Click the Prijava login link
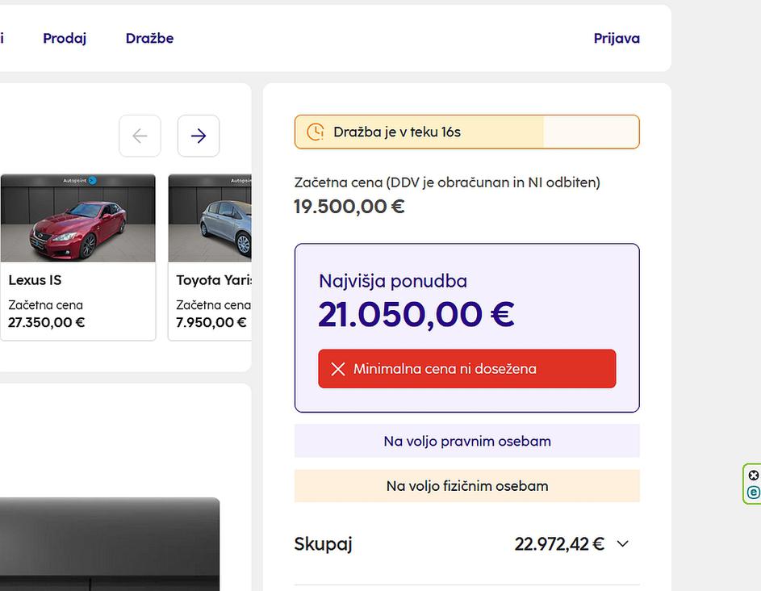 click(617, 38)
